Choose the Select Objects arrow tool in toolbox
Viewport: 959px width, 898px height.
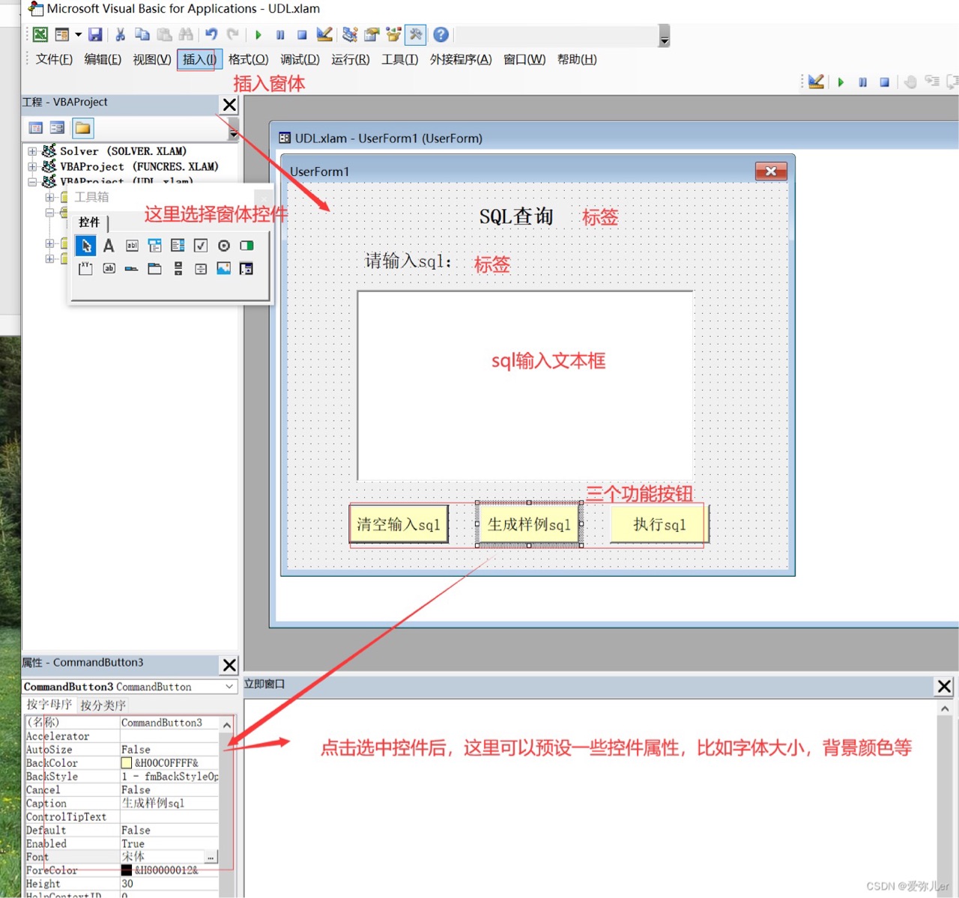(86, 246)
